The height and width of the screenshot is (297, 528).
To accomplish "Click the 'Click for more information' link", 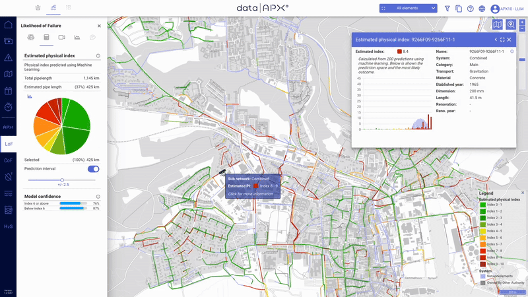I will coord(250,194).
